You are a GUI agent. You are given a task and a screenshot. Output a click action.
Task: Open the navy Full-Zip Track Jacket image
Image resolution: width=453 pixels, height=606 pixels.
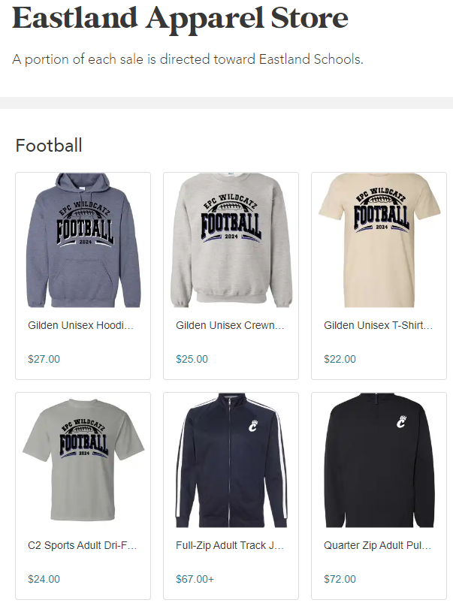[x=230, y=460]
